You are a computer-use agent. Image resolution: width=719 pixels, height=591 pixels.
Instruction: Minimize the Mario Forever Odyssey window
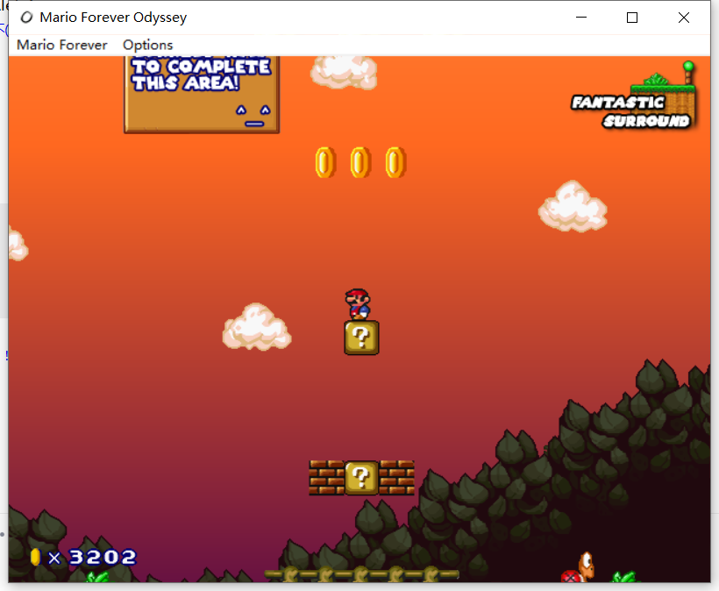point(581,18)
